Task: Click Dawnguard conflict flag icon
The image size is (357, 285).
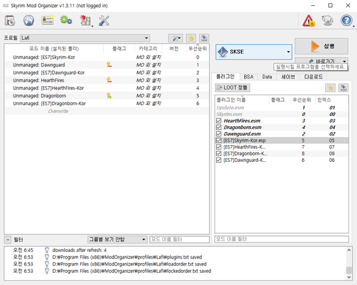Action: pyautogui.click(x=109, y=65)
